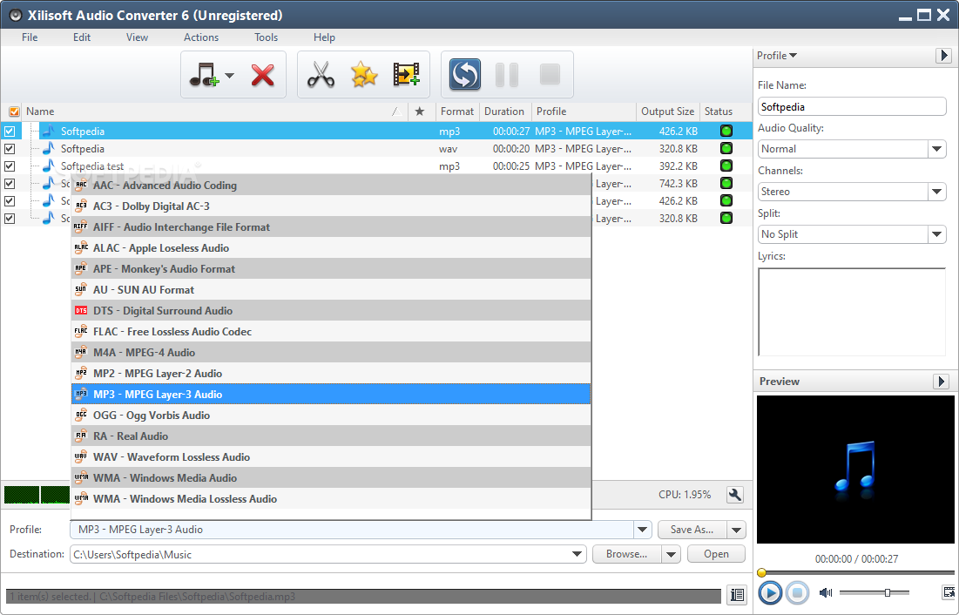Toggle checkbox of last row, 320.8 KB
Screen dimensions: 959x615
[x=10, y=219]
